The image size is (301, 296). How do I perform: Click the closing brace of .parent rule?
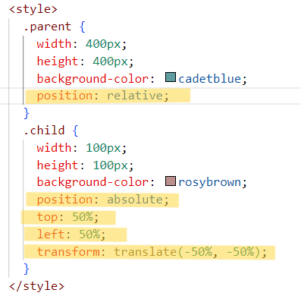click(x=27, y=113)
